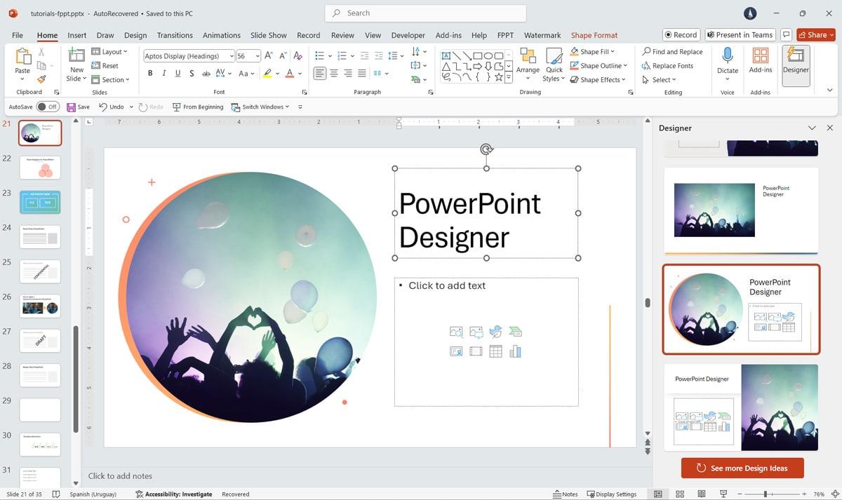The height and width of the screenshot is (500, 842).
Task: Select slide 23 thumbnail in the panel
Action: [x=39, y=202]
